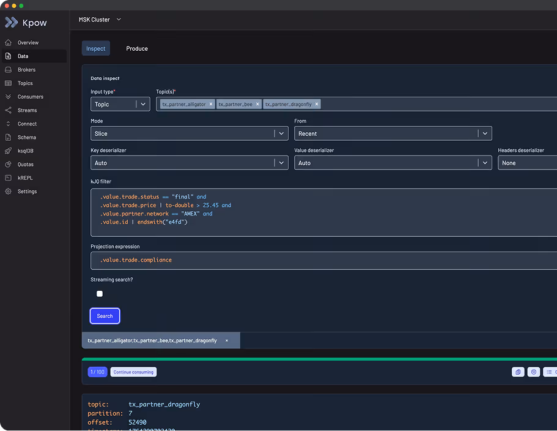
Task: Open the Mode Slice dropdown
Action: pyautogui.click(x=190, y=133)
